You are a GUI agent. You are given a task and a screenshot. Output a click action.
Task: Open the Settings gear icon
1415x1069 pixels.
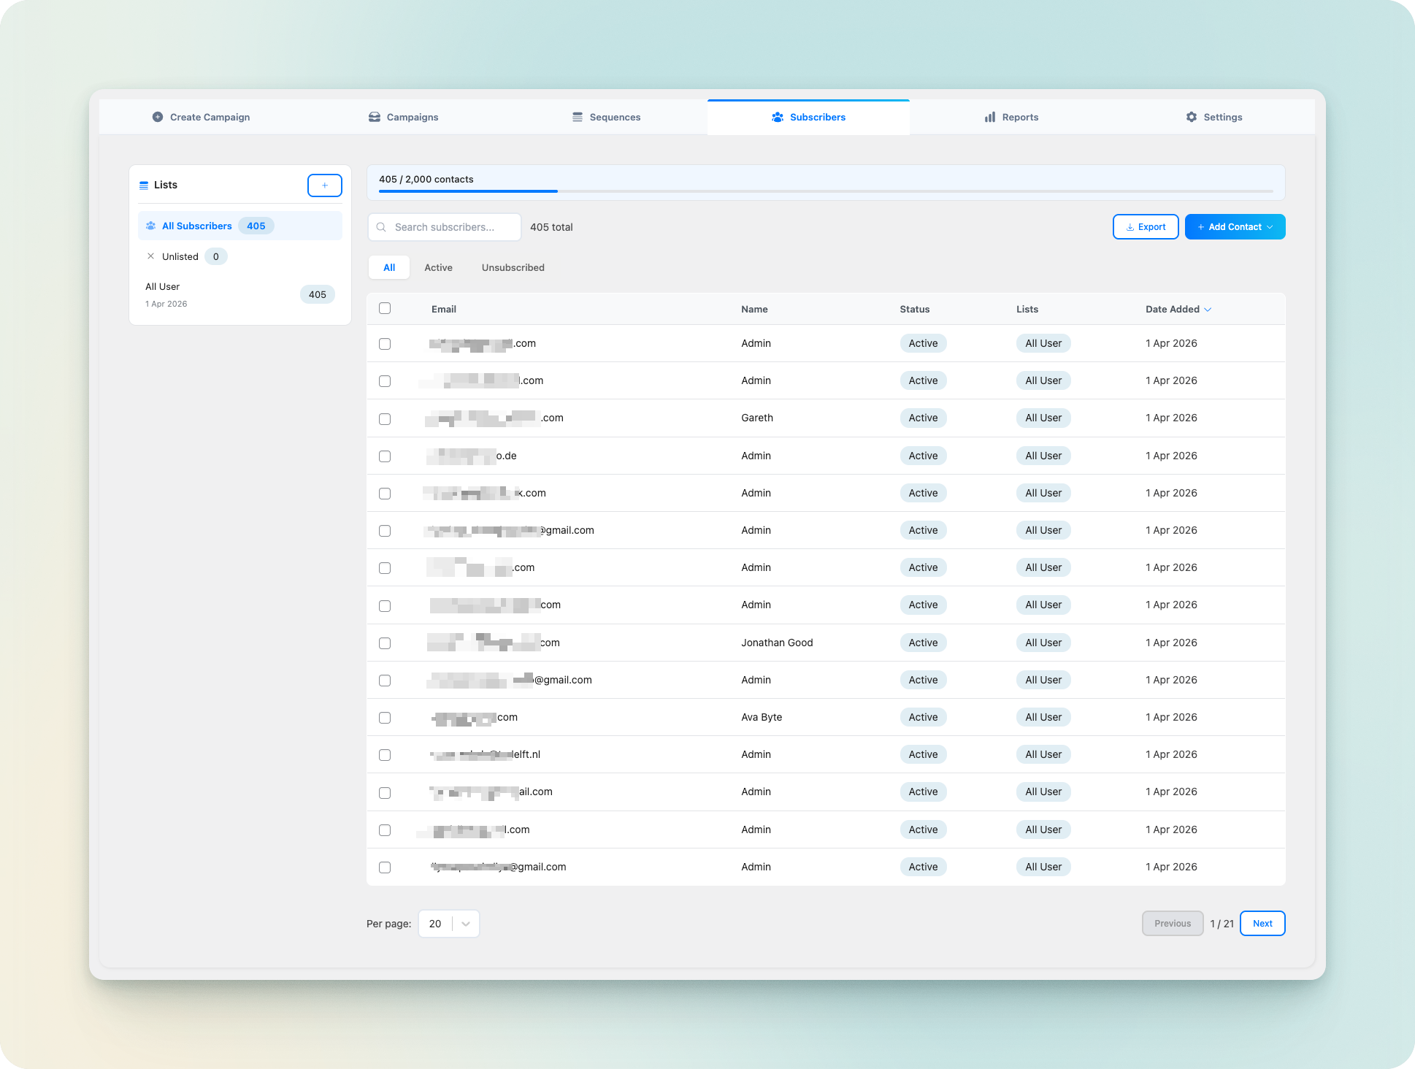(x=1190, y=117)
